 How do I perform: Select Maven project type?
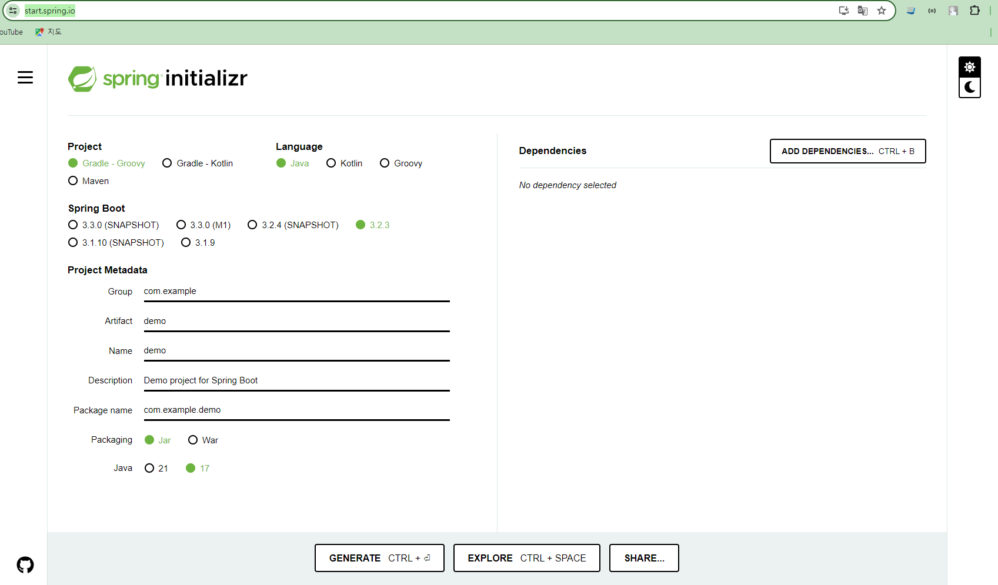tap(88, 181)
